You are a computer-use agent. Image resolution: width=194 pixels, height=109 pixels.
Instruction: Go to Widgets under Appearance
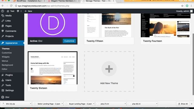[5, 57]
